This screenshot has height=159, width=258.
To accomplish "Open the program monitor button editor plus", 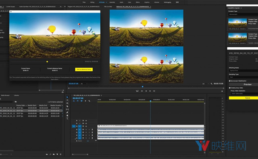I will [x=222, y=91].
